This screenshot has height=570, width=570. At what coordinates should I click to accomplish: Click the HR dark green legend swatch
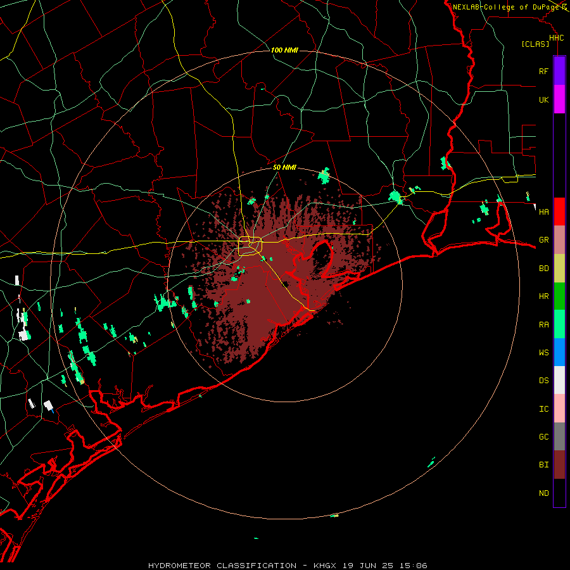[x=559, y=296]
